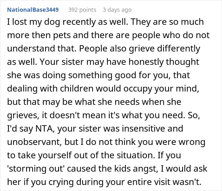
Task: Click the line starting 'I lost my dog recently'
Action: pyautogui.click(x=106, y=22)
